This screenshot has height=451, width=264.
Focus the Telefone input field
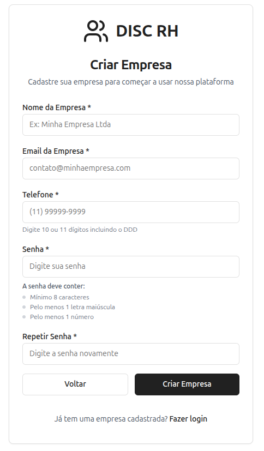click(x=131, y=212)
